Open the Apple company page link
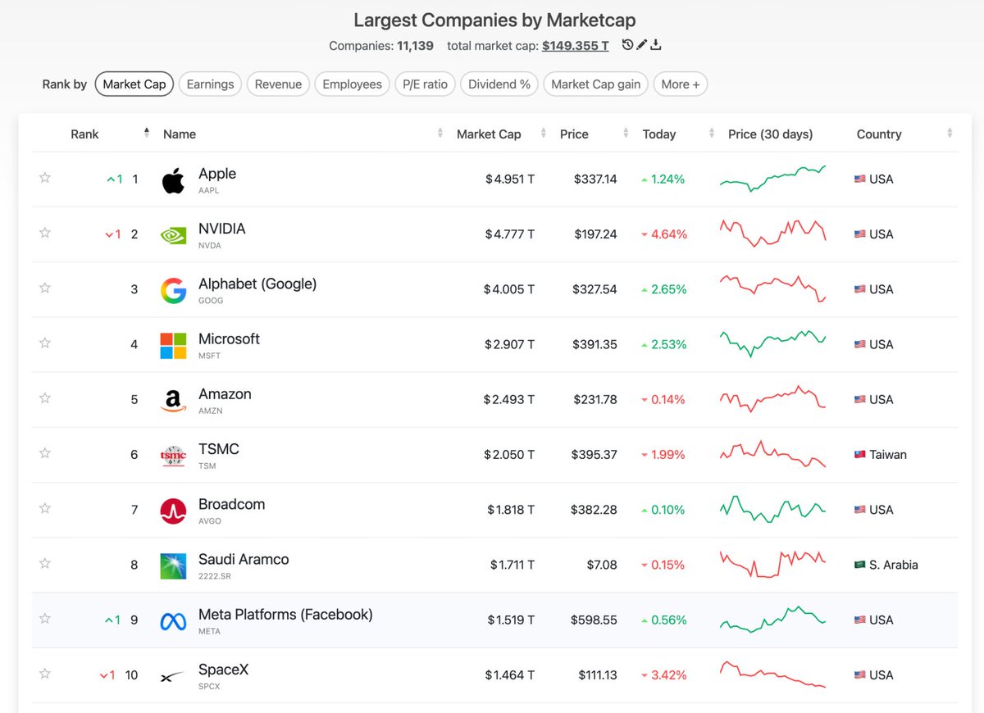The height and width of the screenshot is (713, 984). pos(217,174)
